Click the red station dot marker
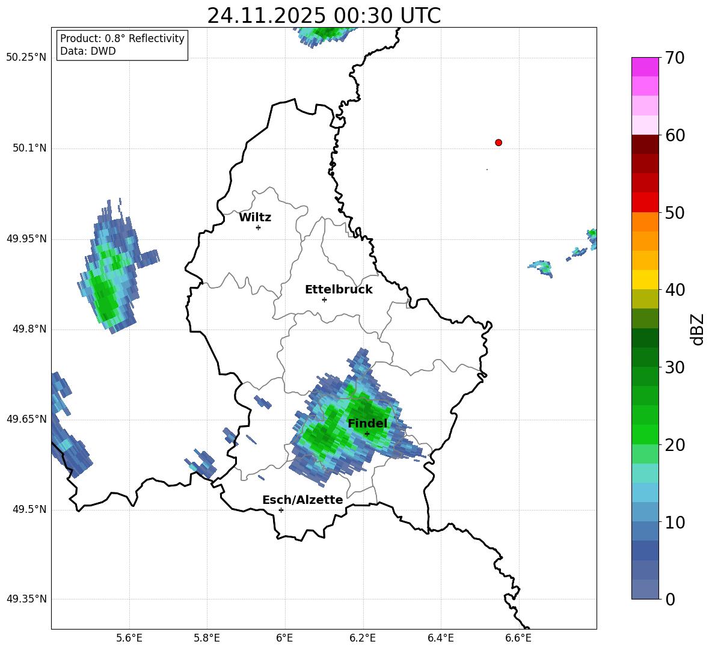 tap(499, 143)
